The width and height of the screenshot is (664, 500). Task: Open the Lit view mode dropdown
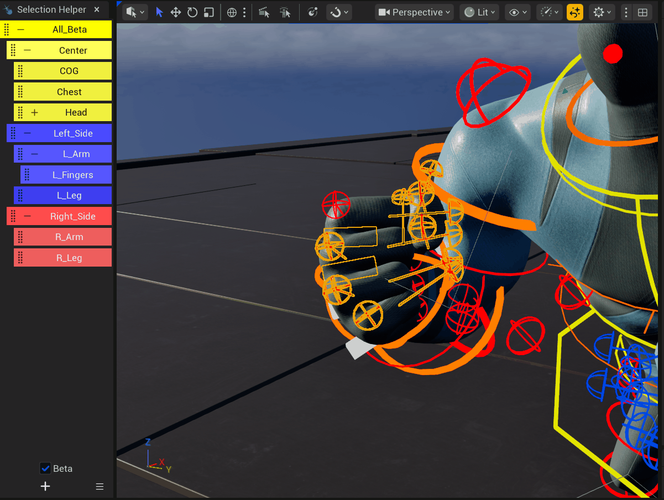479,12
